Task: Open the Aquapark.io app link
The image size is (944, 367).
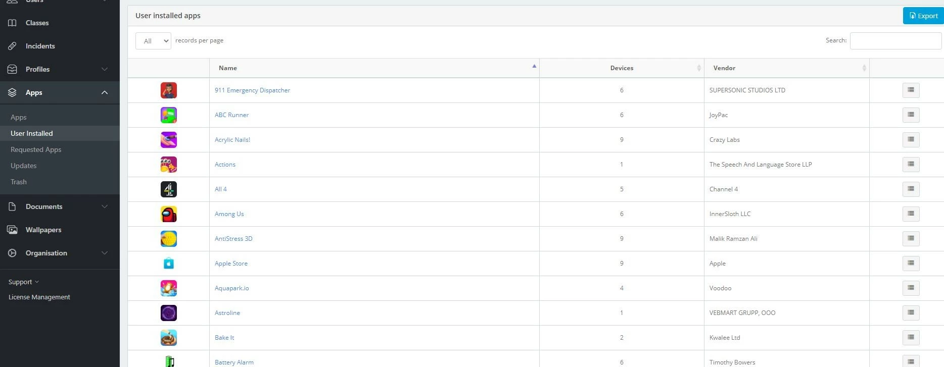Action: [231, 288]
